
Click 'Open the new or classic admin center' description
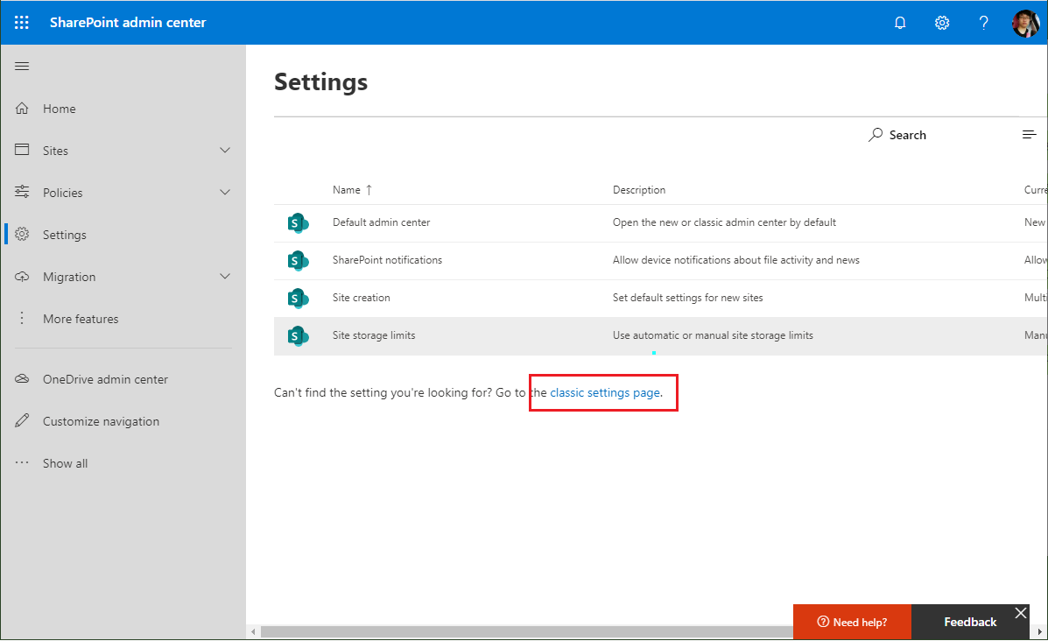pyautogui.click(x=725, y=222)
